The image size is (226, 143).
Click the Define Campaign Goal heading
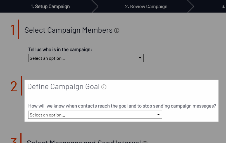pyautogui.click(x=63, y=87)
